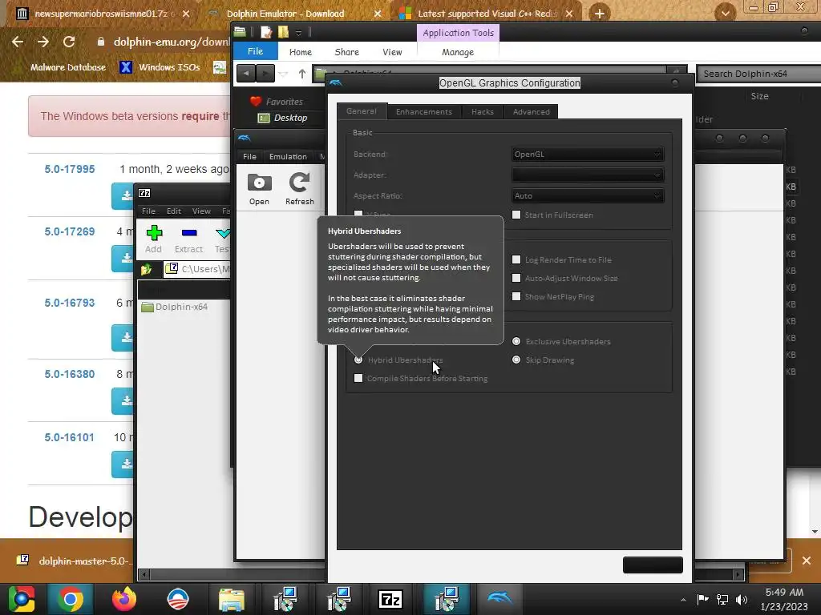This screenshot has width=821, height=615.
Task: Open the View menu in 7-Zip
Action: pyautogui.click(x=201, y=211)
